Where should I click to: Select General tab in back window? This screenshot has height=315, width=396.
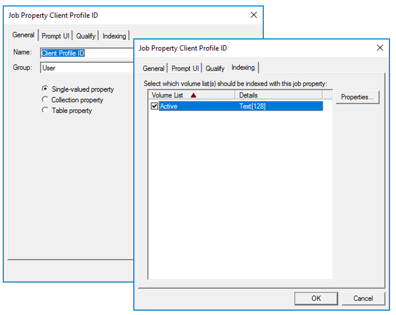(x=23, y=35)
